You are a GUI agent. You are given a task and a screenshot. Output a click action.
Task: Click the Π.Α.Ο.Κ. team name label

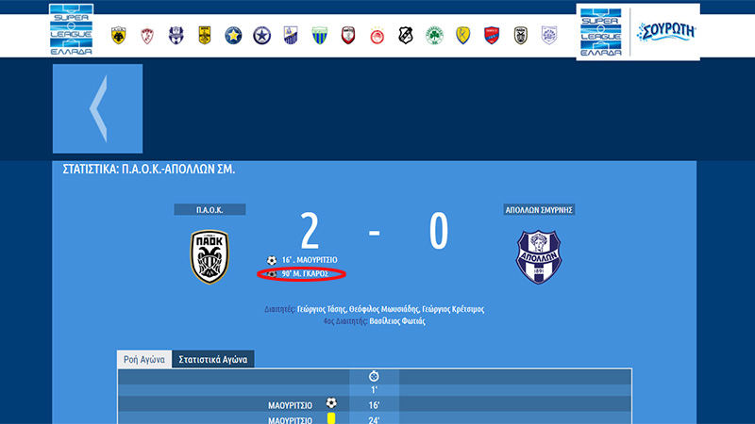(x=210, y=210)
